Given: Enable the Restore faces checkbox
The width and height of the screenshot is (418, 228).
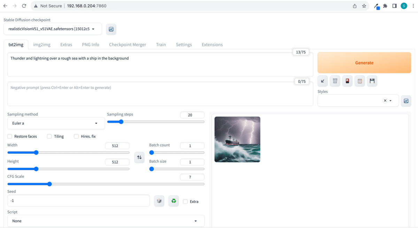Looking at the screenshot, I should pos(10,136).
